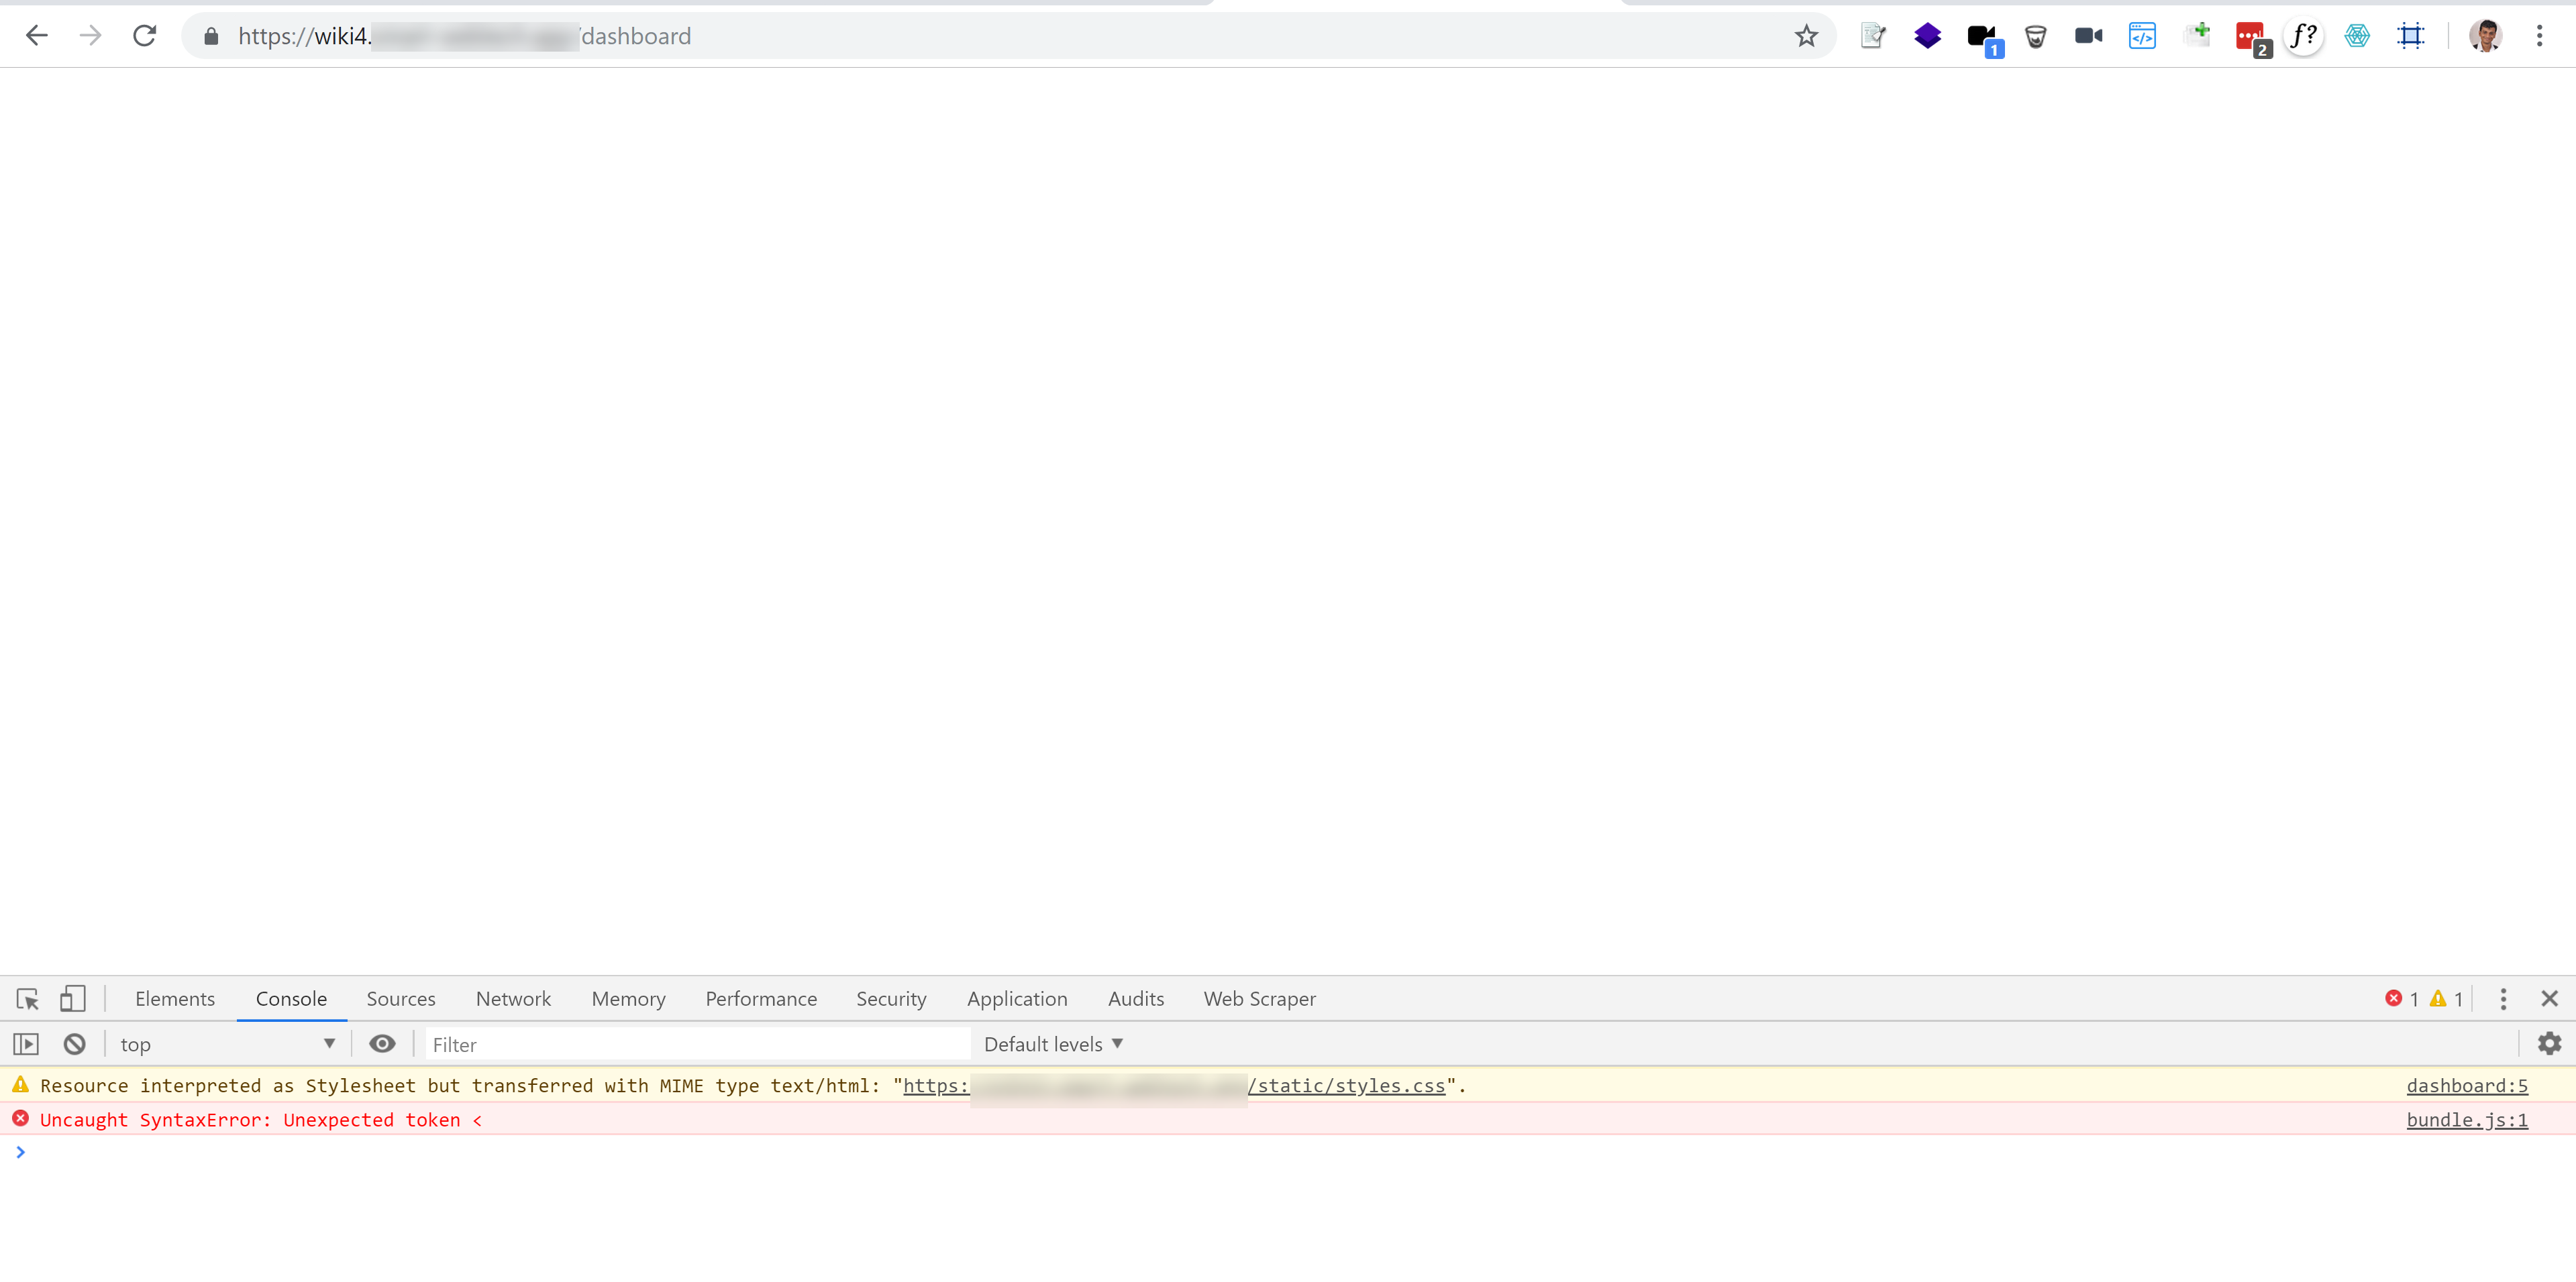Viewport: 2576px width, 1282px height.
Task: Open bundle.js:1 error source link
Action: click(2466, 1119)
